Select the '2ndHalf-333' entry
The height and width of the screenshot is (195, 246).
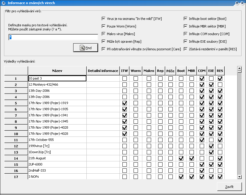(x=57, y=170)
